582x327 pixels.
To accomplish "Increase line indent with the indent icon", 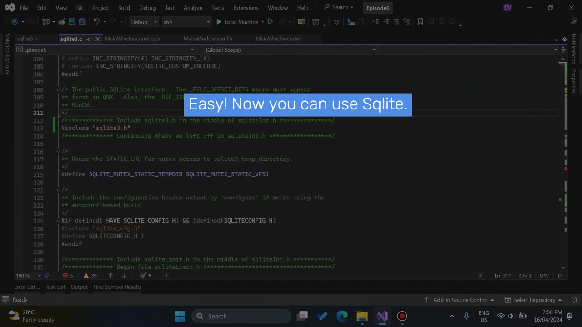I will pyautogui.click(x=386, y=22).
